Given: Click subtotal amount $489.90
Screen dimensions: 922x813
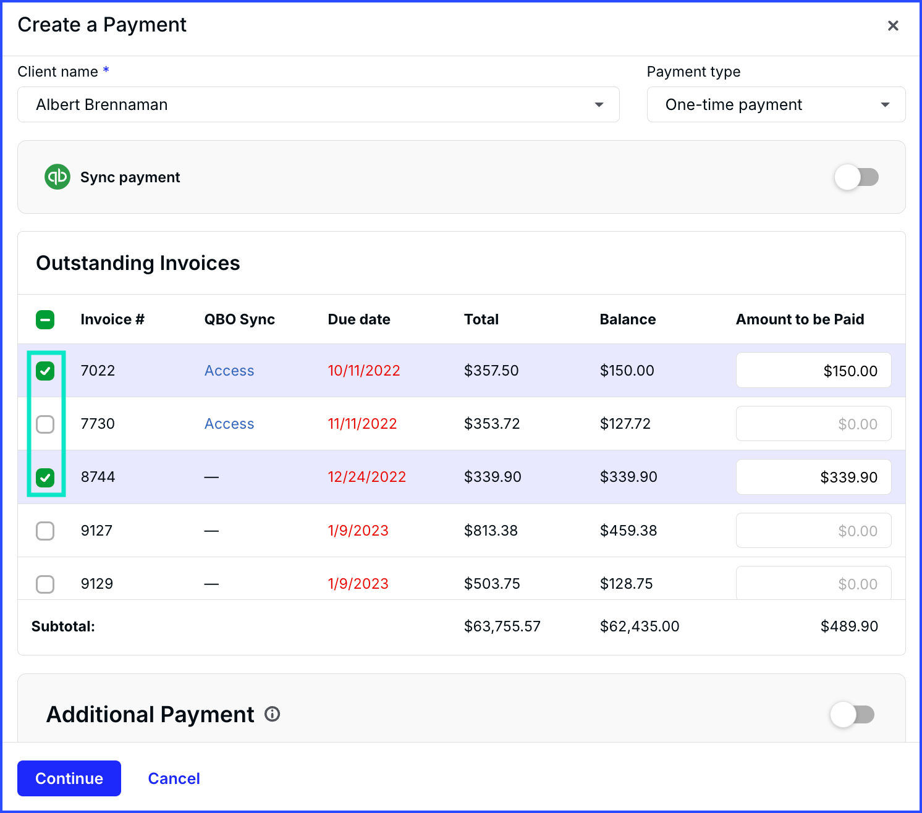Looking at the screenshot, I should pos(849,626).
